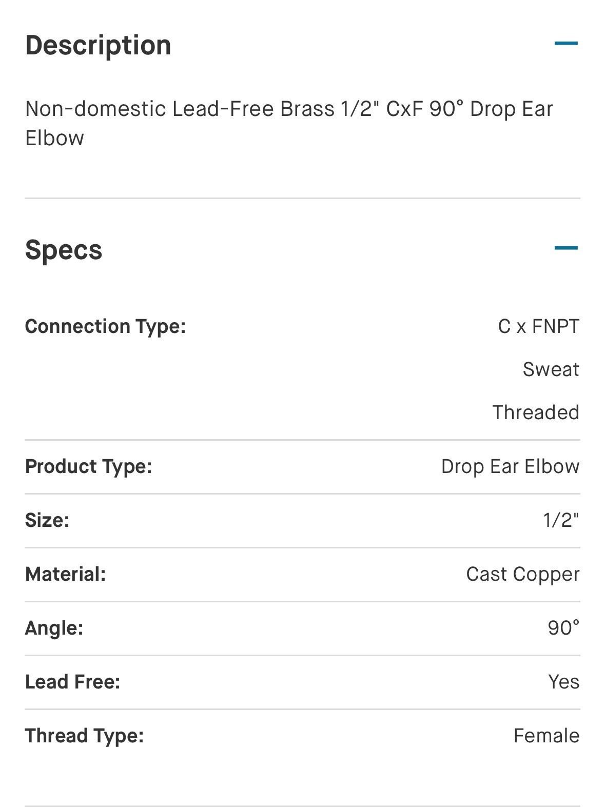
Task: Click the Angle label
Action: pos(54,628)
